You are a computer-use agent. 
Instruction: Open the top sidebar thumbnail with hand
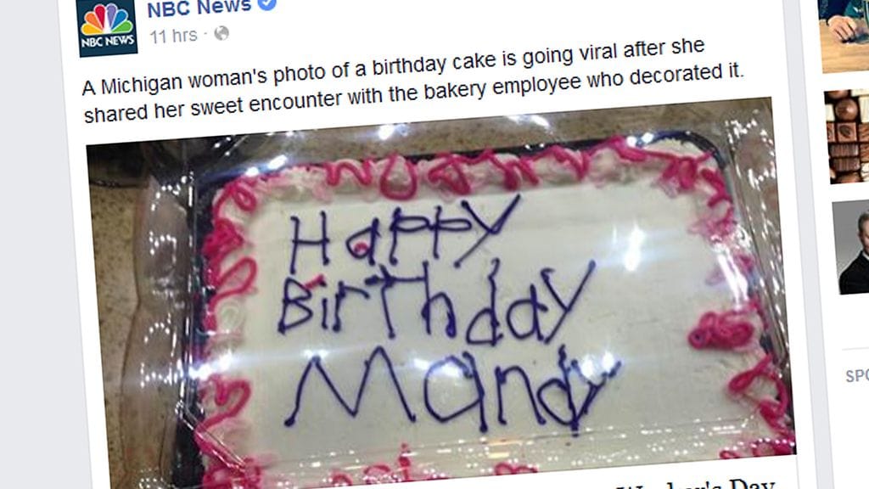(844, 36)
